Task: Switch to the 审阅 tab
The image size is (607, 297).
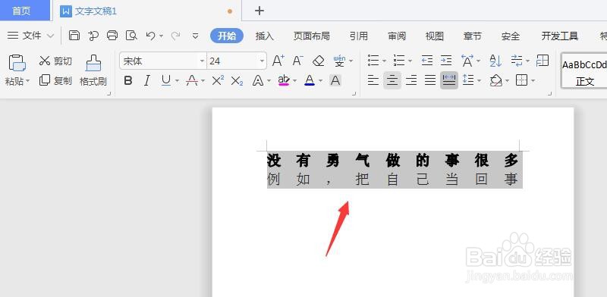Action: 397,36
